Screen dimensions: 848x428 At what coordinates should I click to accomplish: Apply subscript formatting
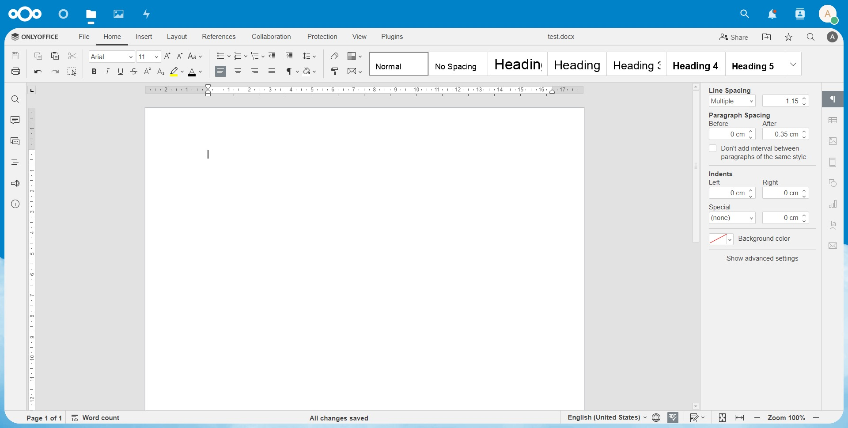pos(161,71)
